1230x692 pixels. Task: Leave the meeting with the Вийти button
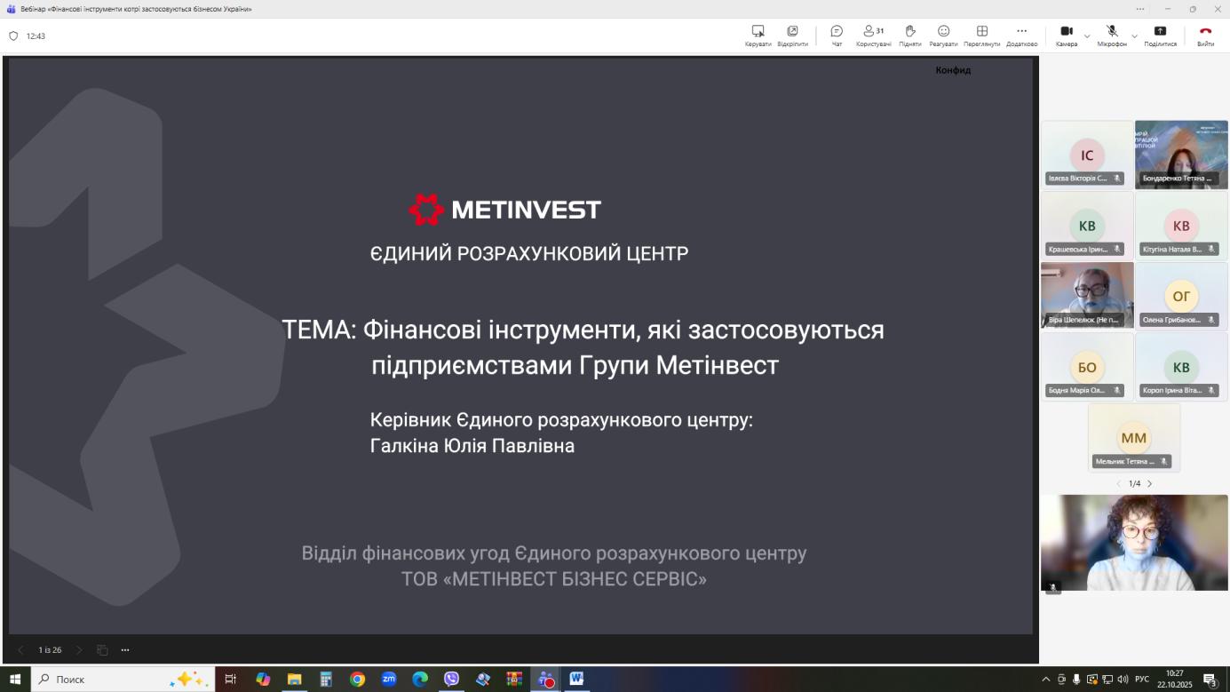point(1205,35)
